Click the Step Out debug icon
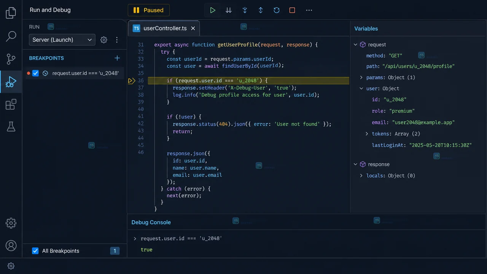This screenshot has height=274, width=487. point(261,10)
